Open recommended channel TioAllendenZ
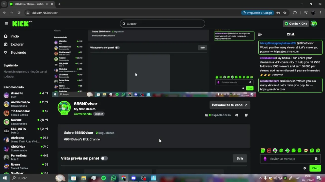The image size is (325, 182). tap(26, 113)
